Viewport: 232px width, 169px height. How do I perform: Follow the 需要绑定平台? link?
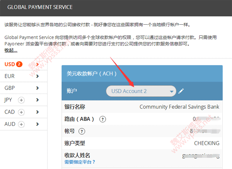pos(80,162)
